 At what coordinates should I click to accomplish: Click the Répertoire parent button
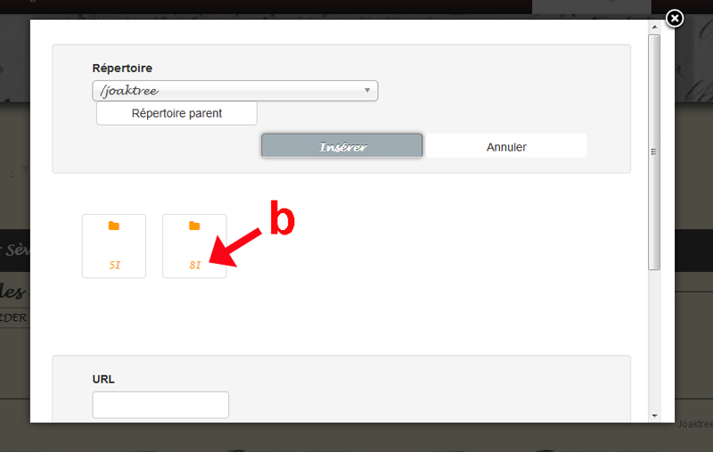[176, 113]
